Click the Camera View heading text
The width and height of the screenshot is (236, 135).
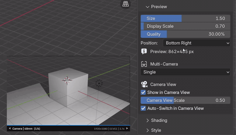point(163,84)
